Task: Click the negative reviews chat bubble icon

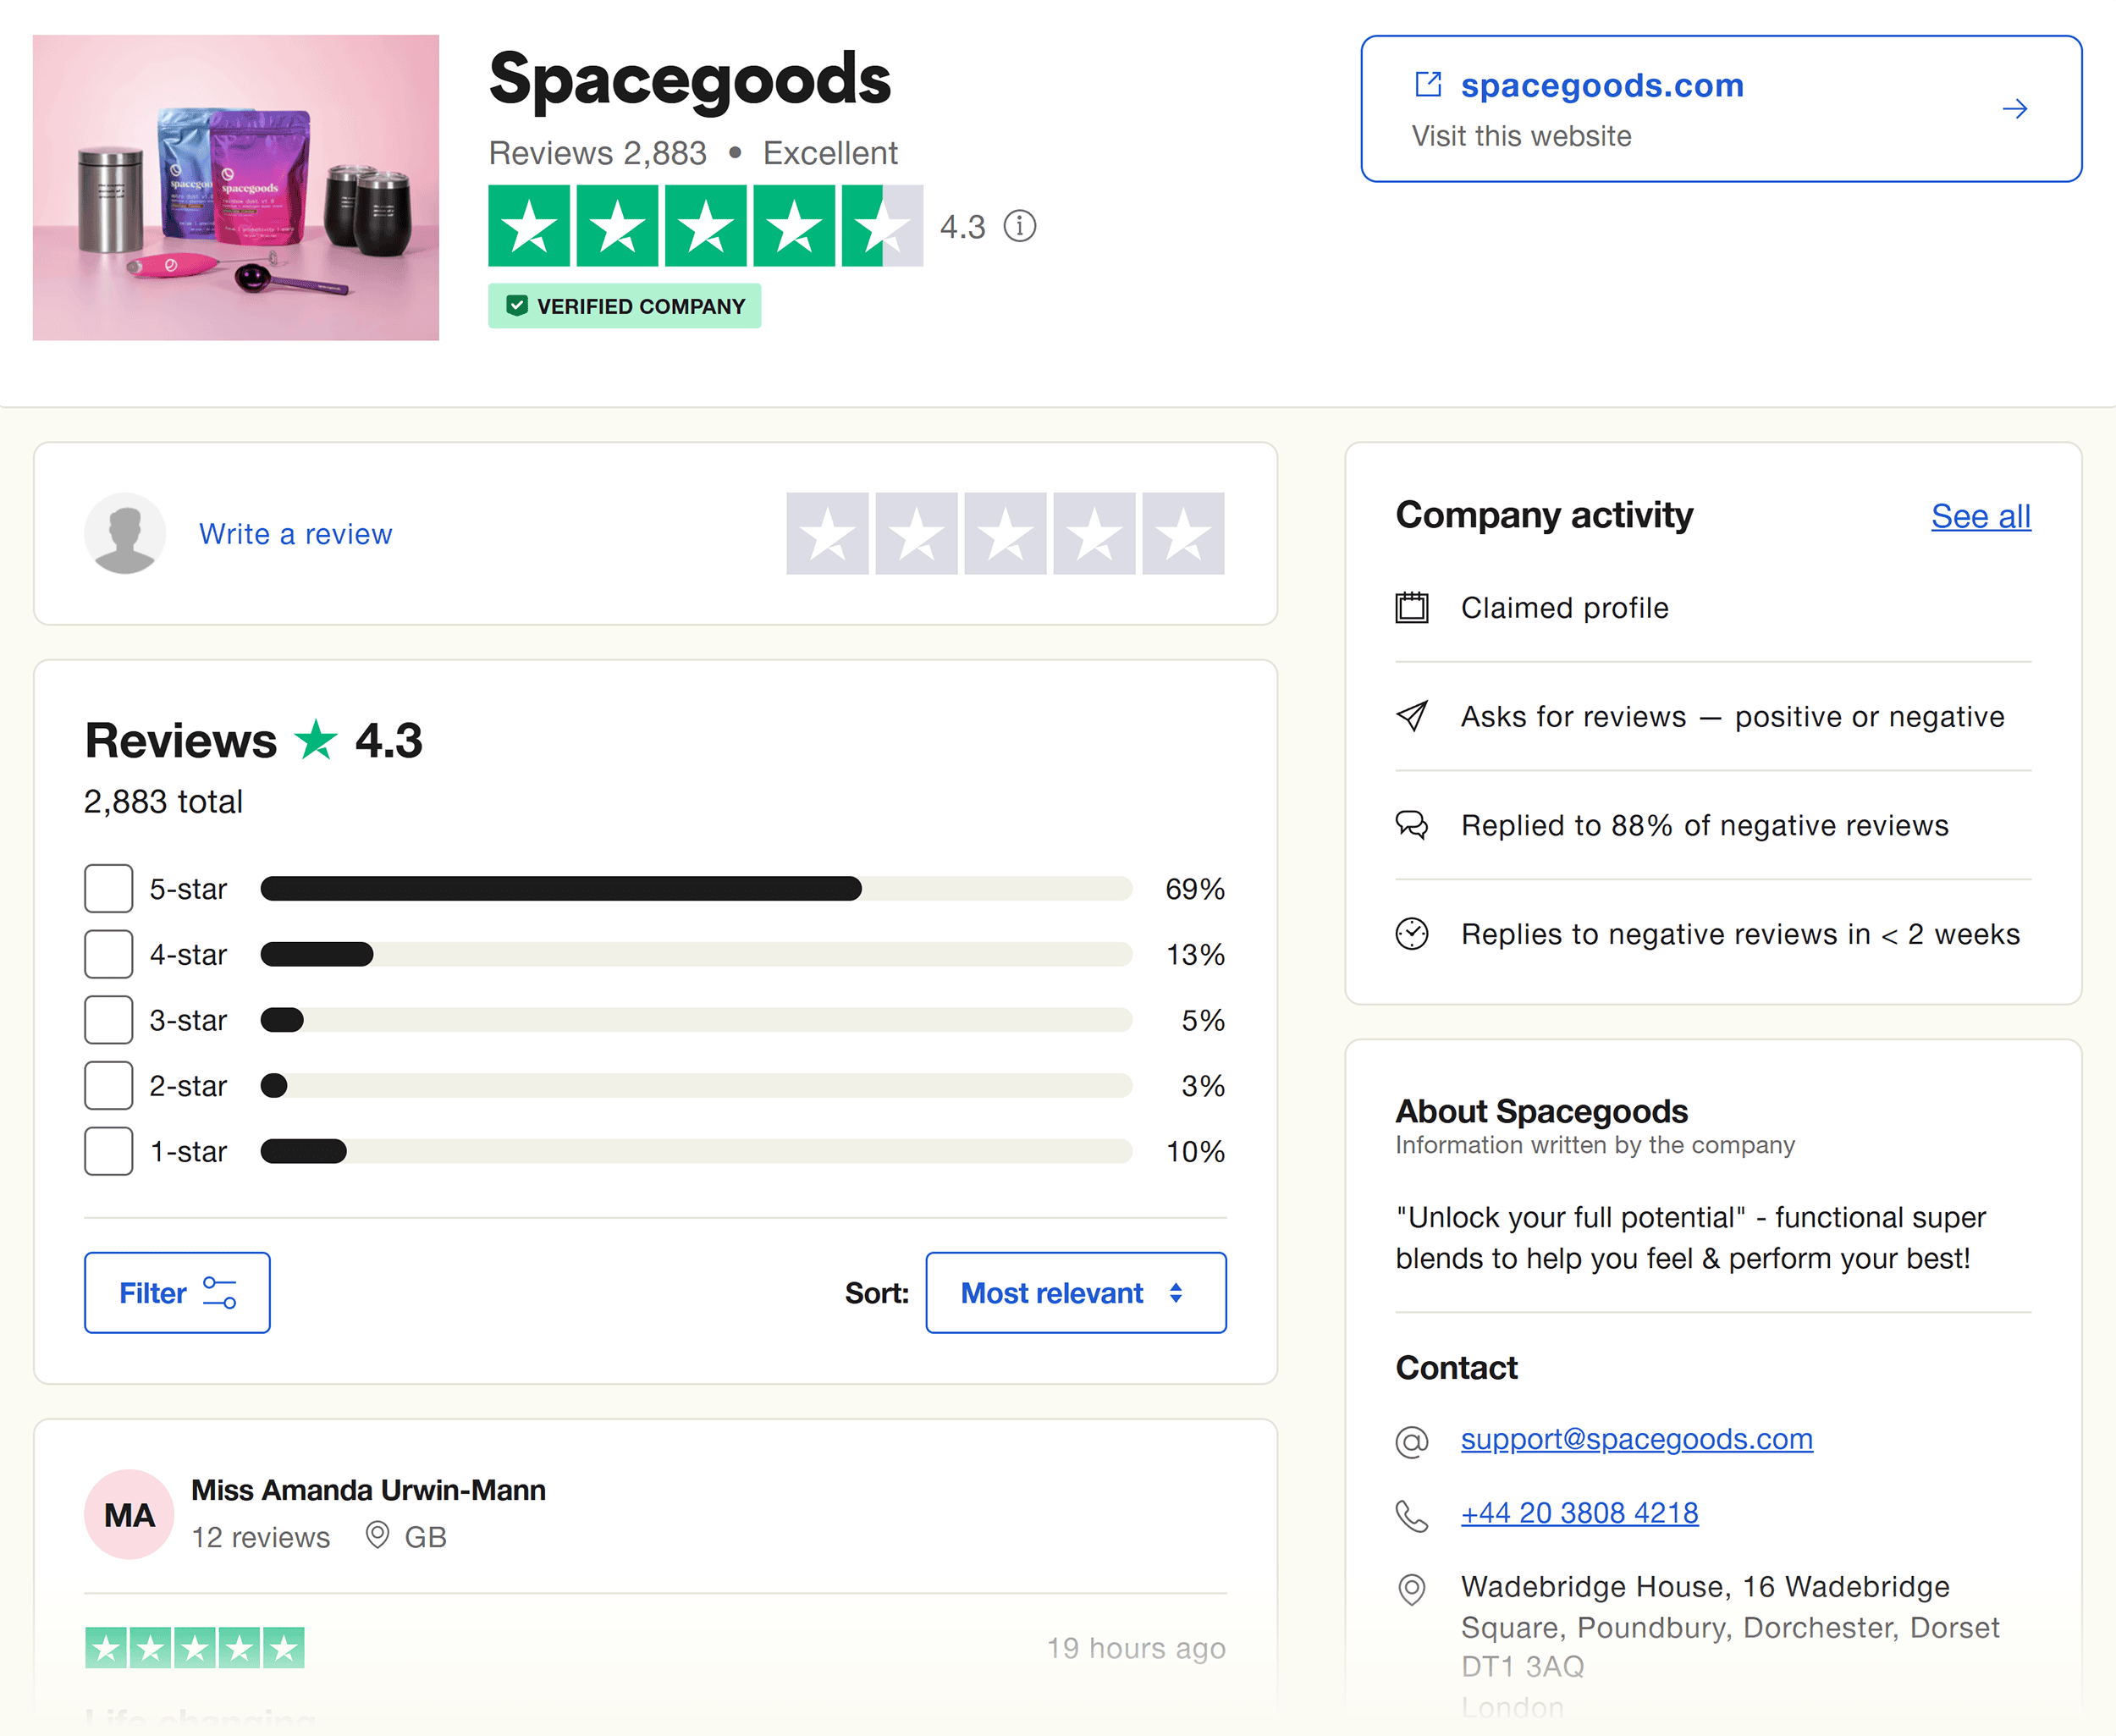Action: point(1412,825)
